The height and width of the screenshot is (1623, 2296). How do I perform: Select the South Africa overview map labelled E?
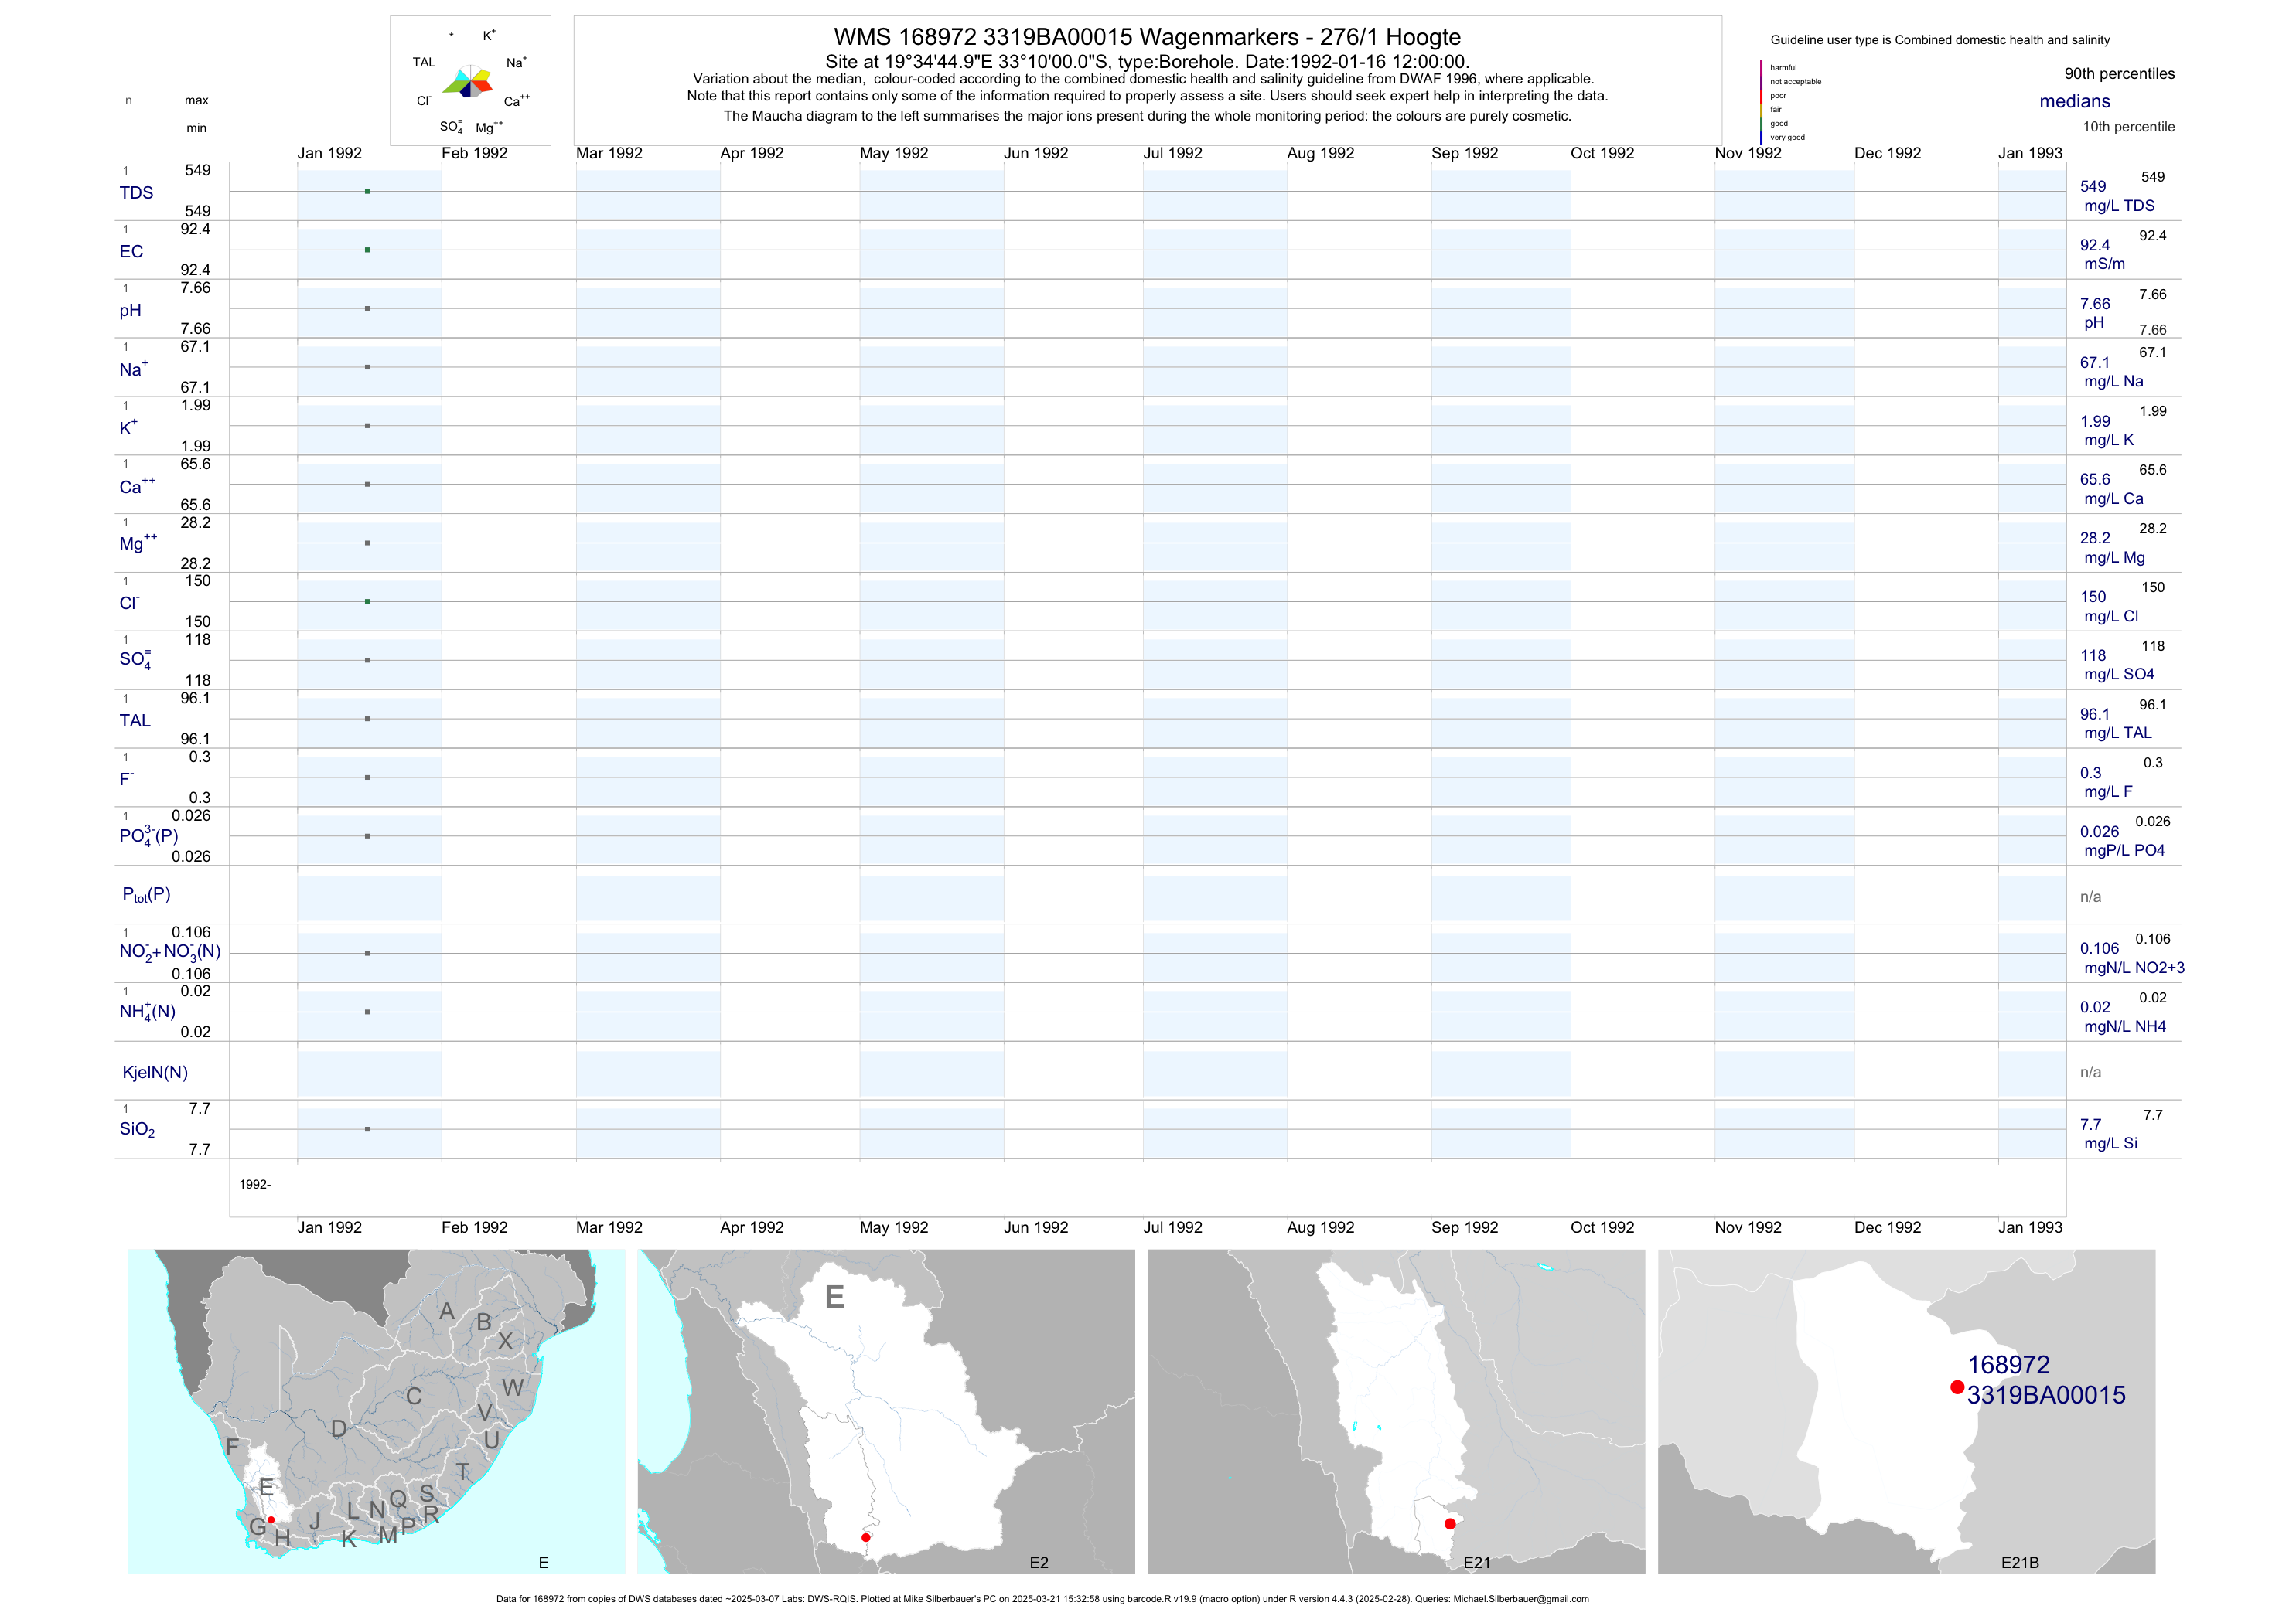[x=376, y=1411]
